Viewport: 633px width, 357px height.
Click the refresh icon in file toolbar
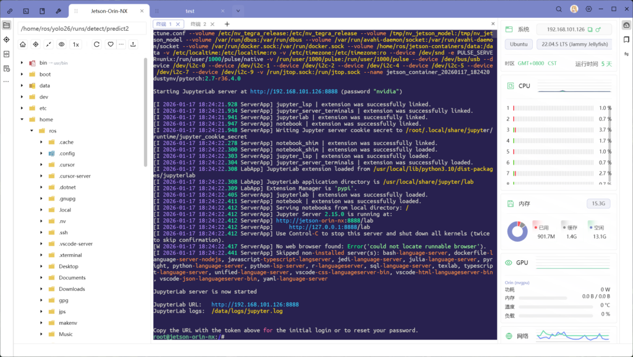click(x=96, y=44)
